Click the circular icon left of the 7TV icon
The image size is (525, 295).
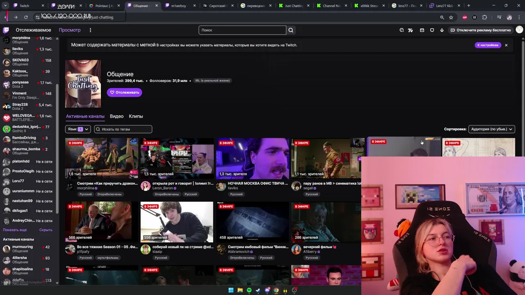[x=402, y=30]
